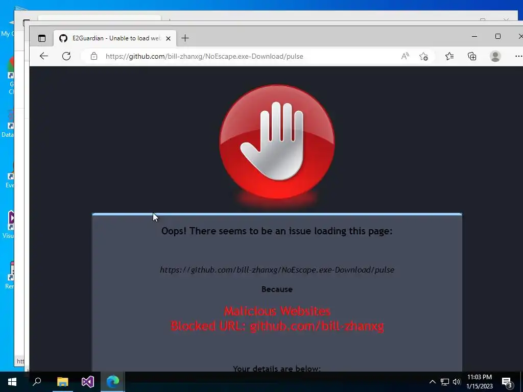
Task: Click the blocked URL text with /pulse
Action: click(x=277, y=269)
